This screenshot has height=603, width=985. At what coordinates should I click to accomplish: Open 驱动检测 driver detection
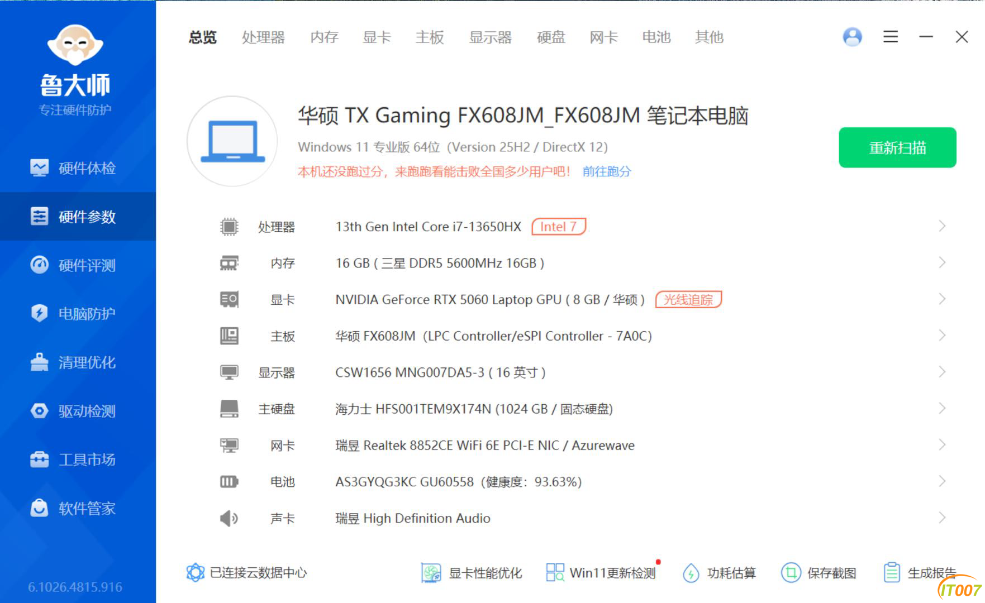pyautogui.click(x=78, y=411)
